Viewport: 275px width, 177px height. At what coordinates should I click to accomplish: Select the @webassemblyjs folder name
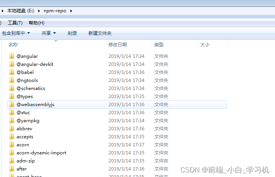point(35,105)
